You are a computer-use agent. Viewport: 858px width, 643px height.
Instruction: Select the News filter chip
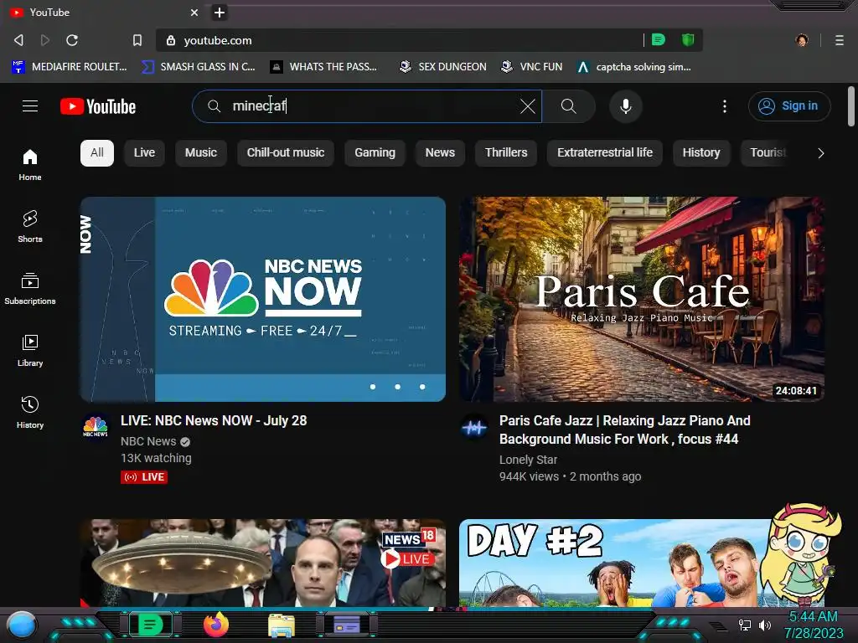pos(440,152)
